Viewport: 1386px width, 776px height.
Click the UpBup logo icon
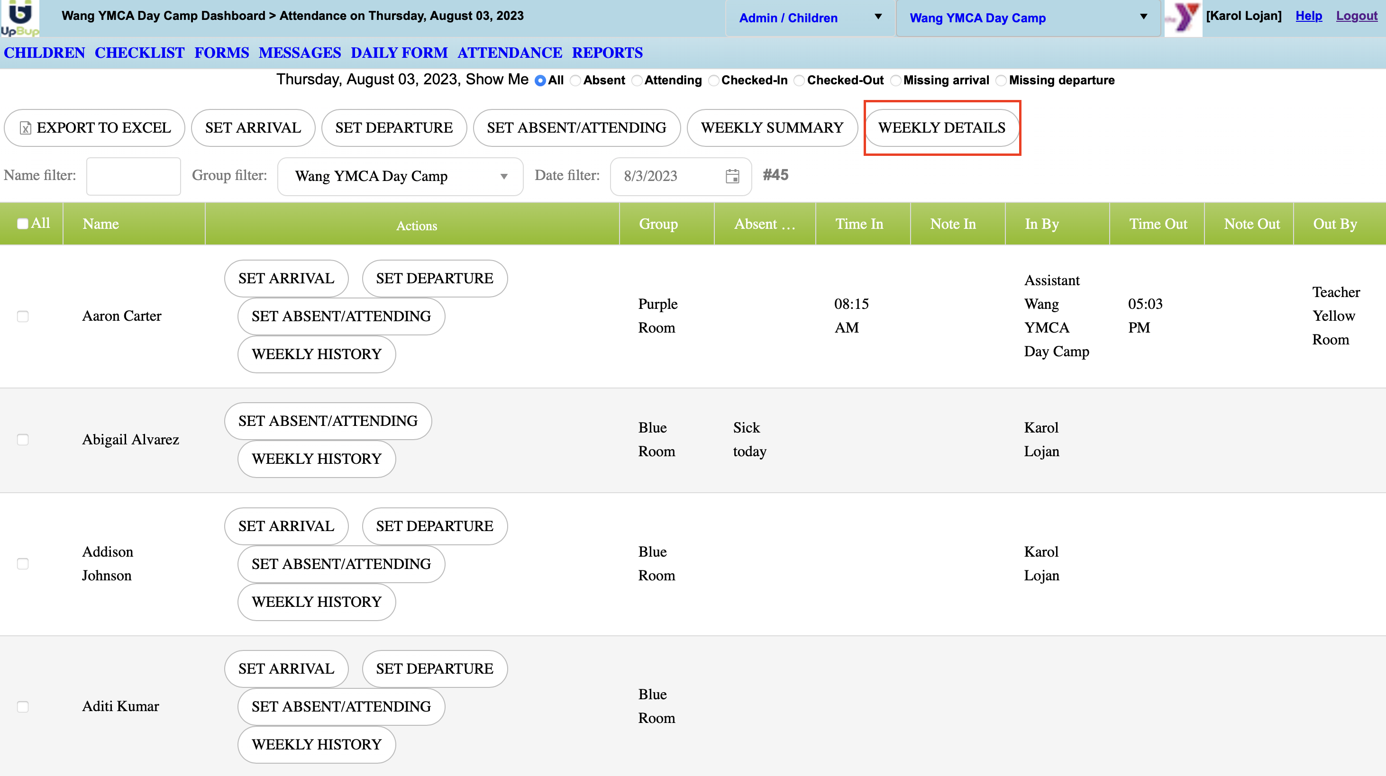[x=20, y=18]
